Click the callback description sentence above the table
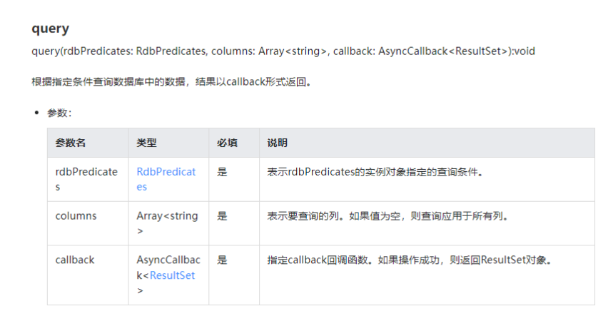 pos(172,82)
